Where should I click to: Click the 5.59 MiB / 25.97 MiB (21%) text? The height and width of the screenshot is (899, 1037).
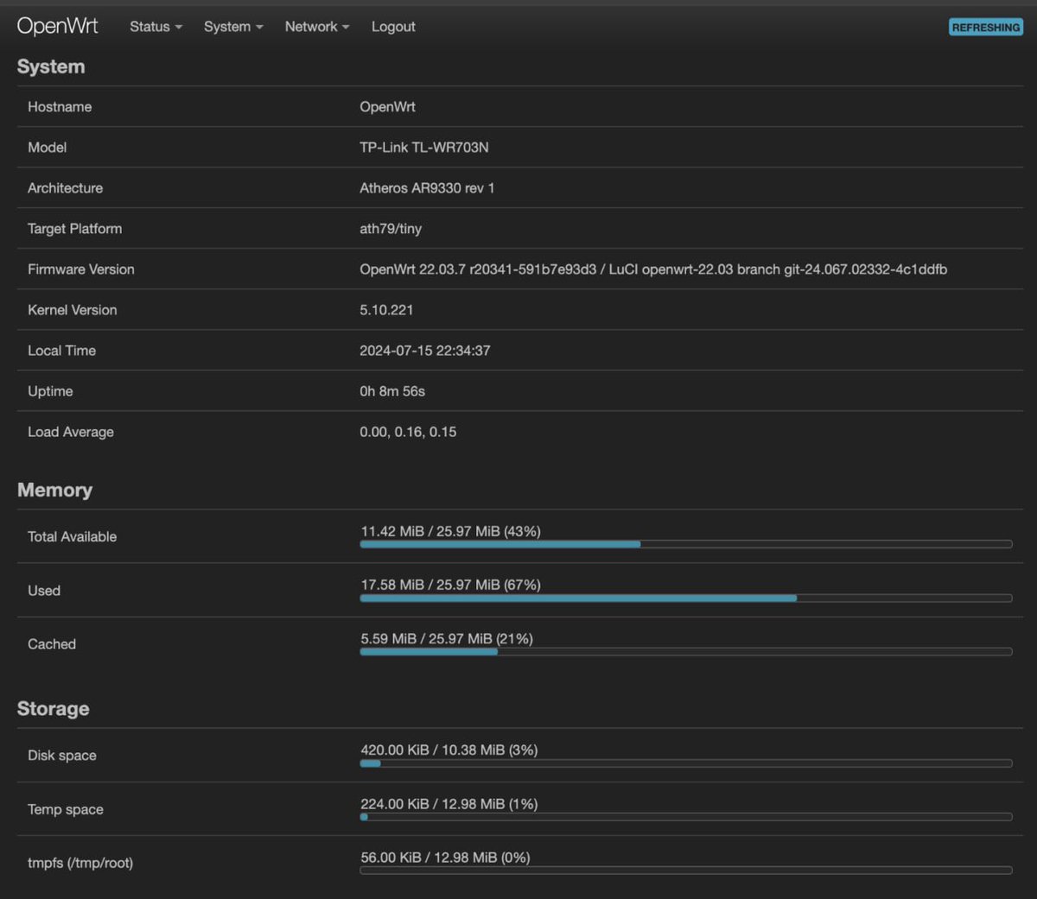[447, 639]
